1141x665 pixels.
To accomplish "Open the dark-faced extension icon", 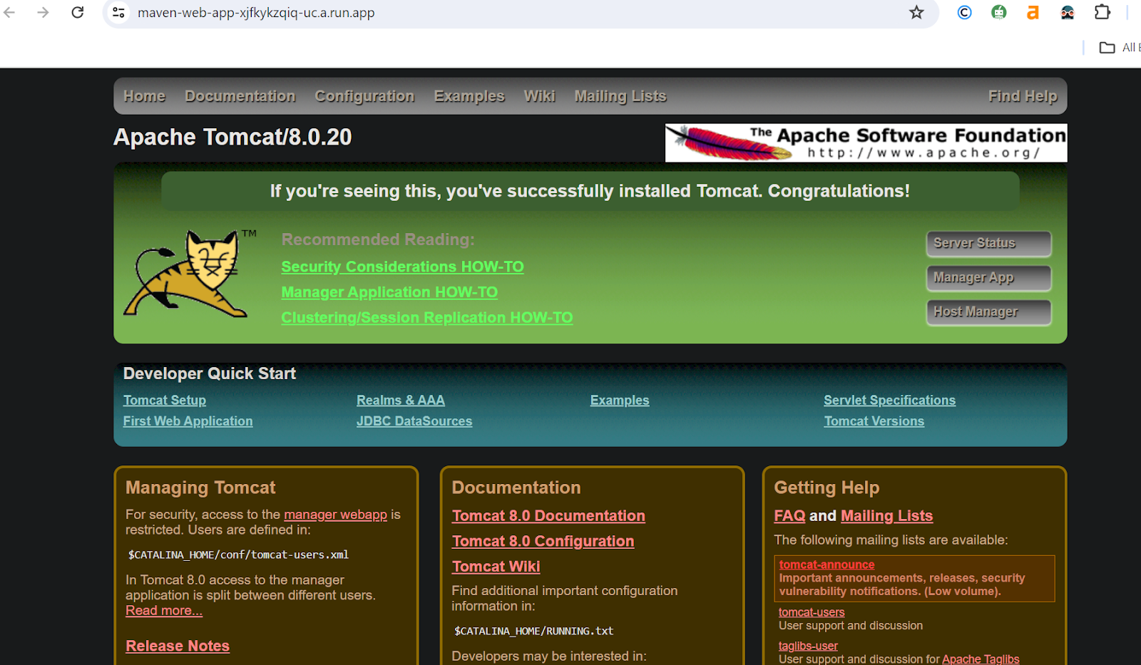I will tap(1068, 12).
